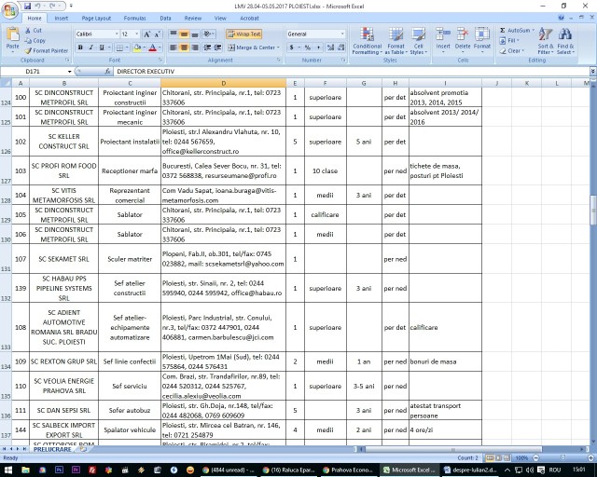The height and width of the screenshot is (477, 597).
Task: Apply yellow fill color
Action: tap(137, 48)
